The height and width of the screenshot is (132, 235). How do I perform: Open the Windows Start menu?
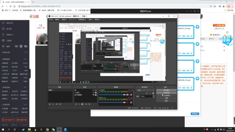click(x=3, y=130)
